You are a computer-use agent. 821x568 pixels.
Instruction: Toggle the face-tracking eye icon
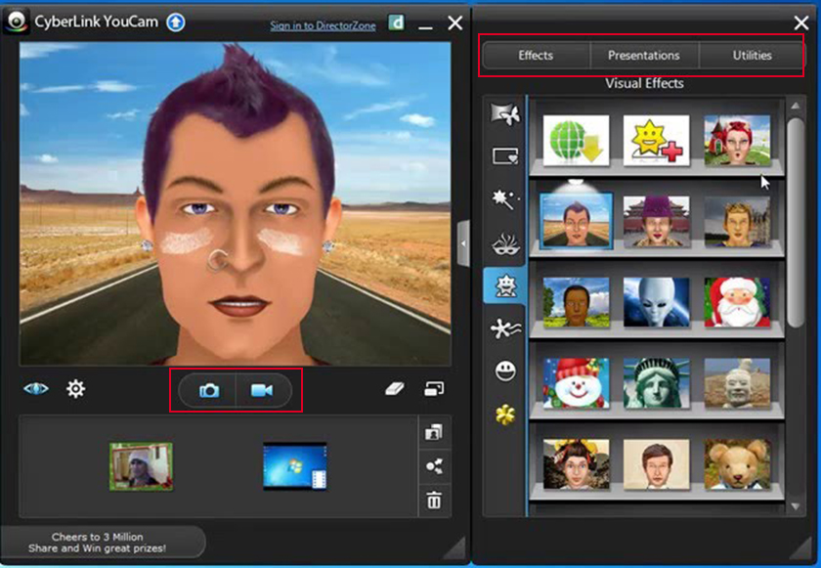click(x=35, y=390)
